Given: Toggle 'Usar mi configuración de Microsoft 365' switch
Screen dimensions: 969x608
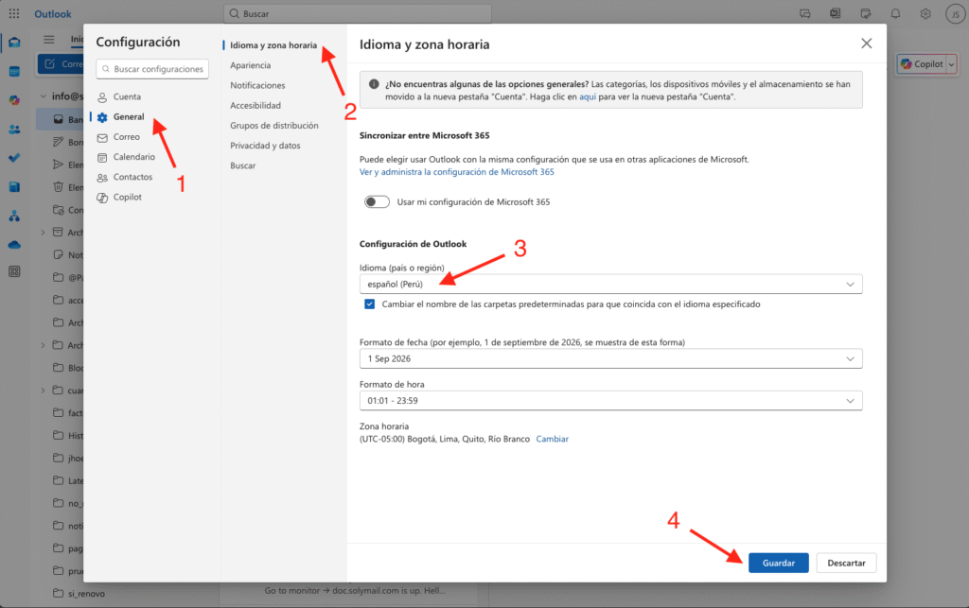Looking at the screenshot, I should tap(378, 201).
